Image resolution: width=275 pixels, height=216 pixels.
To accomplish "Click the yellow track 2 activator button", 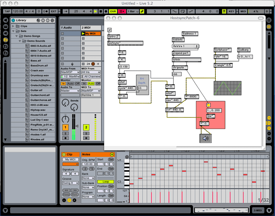I will [x=86, y=127].
